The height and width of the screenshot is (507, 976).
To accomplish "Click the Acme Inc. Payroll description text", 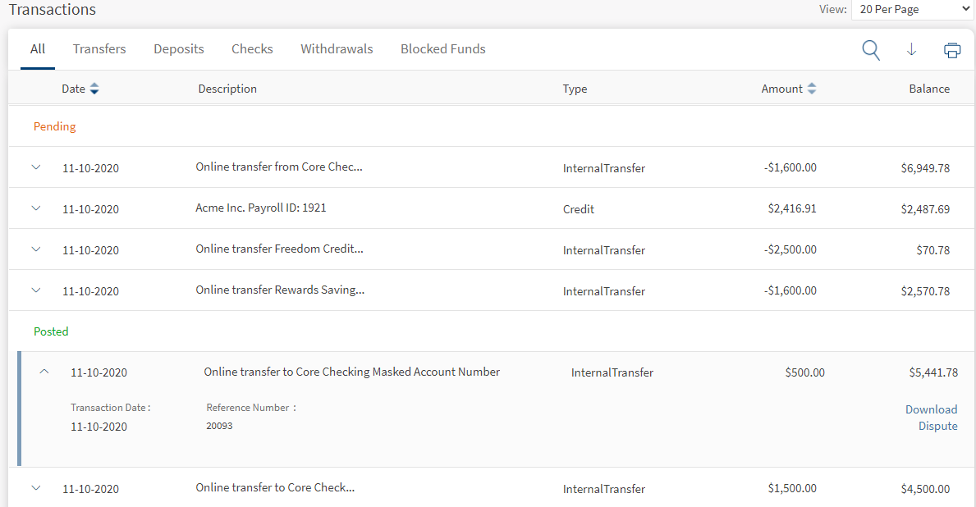I will point(261,208).
